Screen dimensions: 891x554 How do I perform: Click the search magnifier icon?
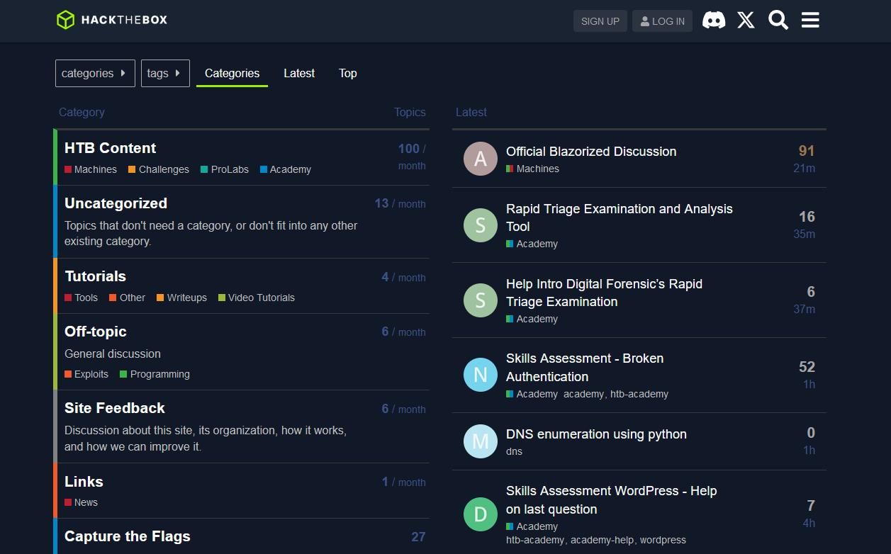[778, 21]
